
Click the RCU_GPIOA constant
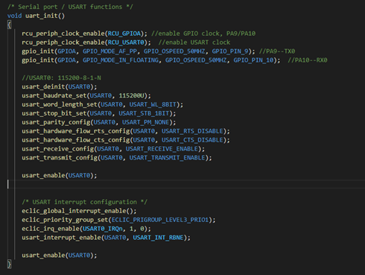(x=124, y=34)
